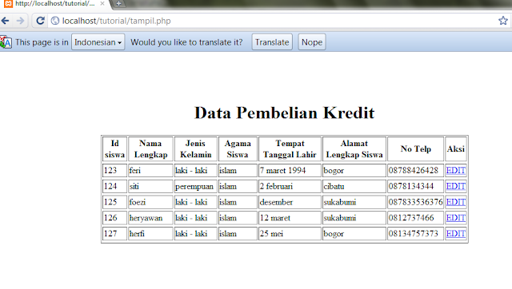
Task: Click the birth cell desember
Action: [x=290, y=202]
